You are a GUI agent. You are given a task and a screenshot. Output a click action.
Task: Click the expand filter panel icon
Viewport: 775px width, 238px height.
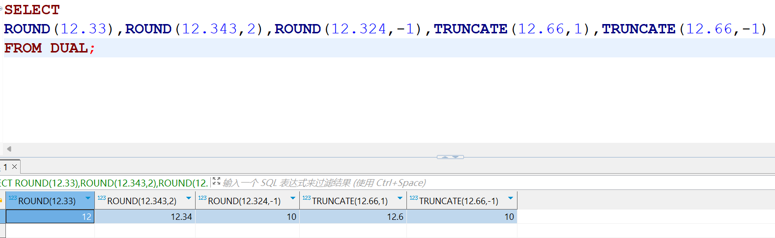(x=216, y=182)
